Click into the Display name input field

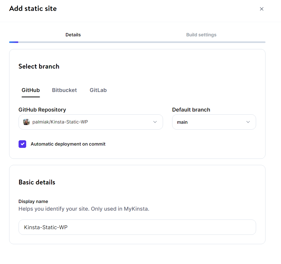coord(137,227)
